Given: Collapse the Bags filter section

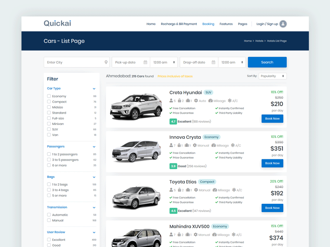Looking at the screenshot, I should tap(94, 177).
